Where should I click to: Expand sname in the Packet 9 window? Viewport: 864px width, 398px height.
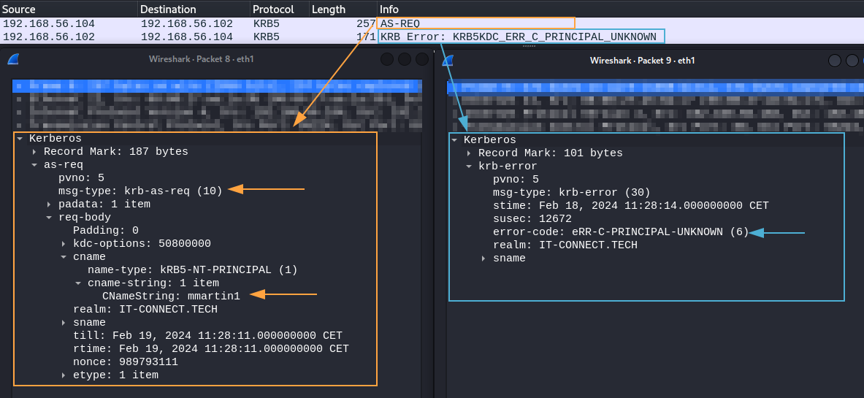click(x=483, y=259)
